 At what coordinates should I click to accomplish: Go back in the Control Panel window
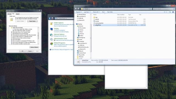(50, 18)
